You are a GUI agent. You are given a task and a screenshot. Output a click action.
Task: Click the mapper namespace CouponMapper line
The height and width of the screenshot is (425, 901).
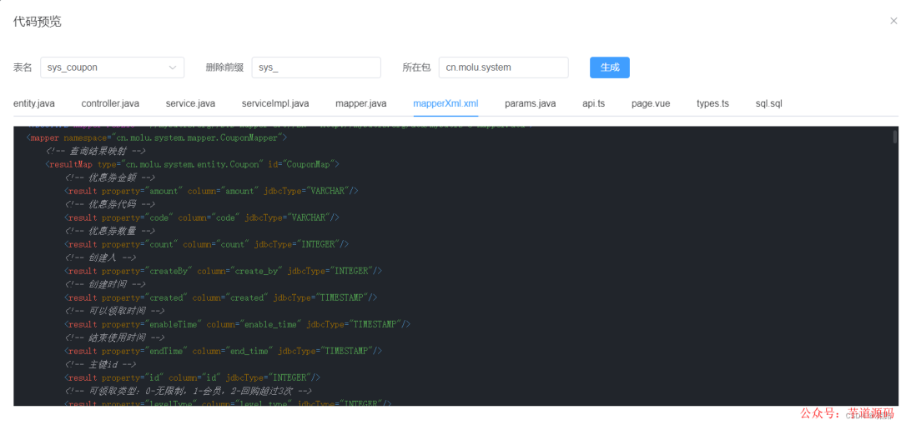coord(157,137)
